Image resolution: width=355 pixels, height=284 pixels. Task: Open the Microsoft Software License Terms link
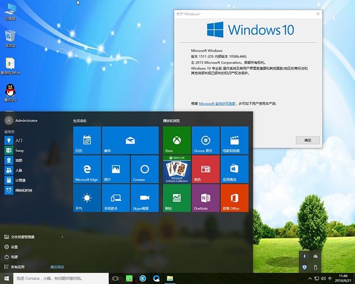click(x=217, y=103)
